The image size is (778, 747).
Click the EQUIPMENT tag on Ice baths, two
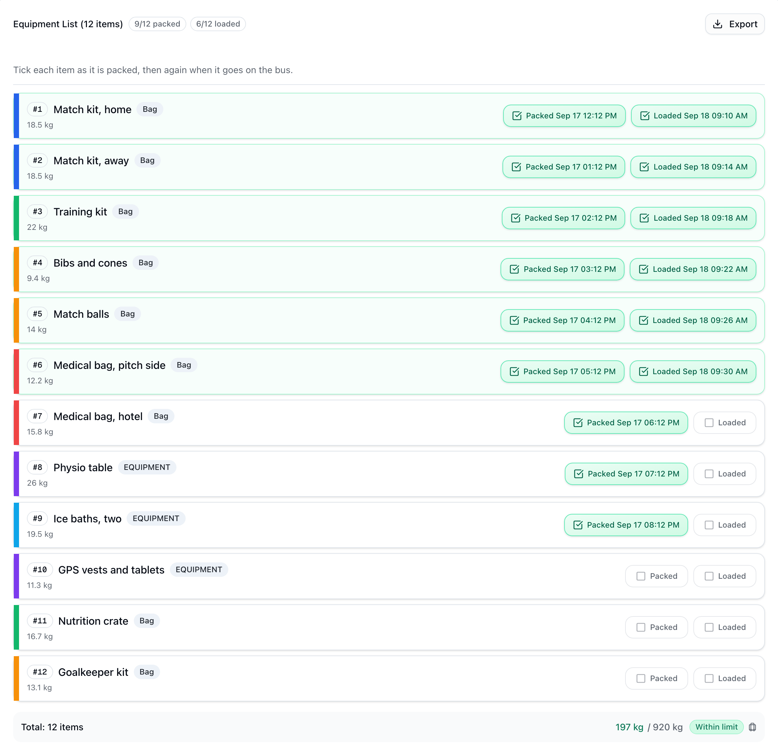tap(156, 519)
